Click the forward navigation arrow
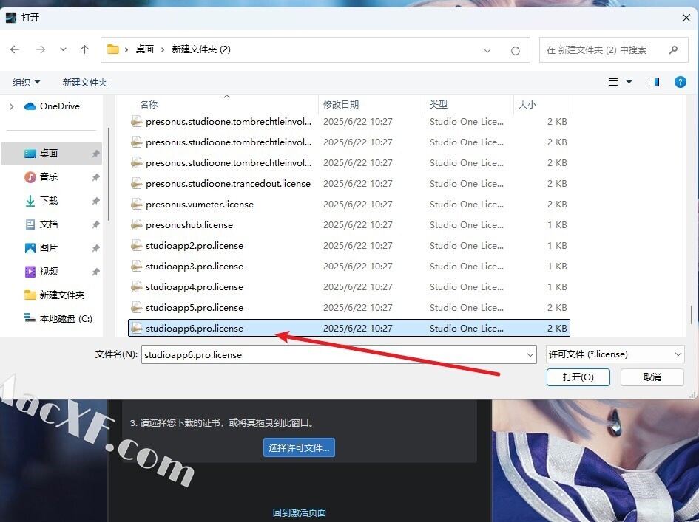 41,49
